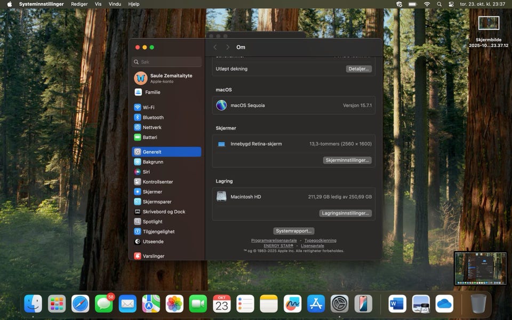Launch Finder from the Dock
This screenshot has height=320, width=512.
click(33, 303)
